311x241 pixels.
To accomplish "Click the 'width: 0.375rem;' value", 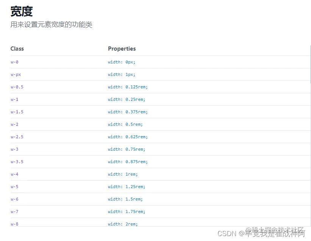I will 128,112.
